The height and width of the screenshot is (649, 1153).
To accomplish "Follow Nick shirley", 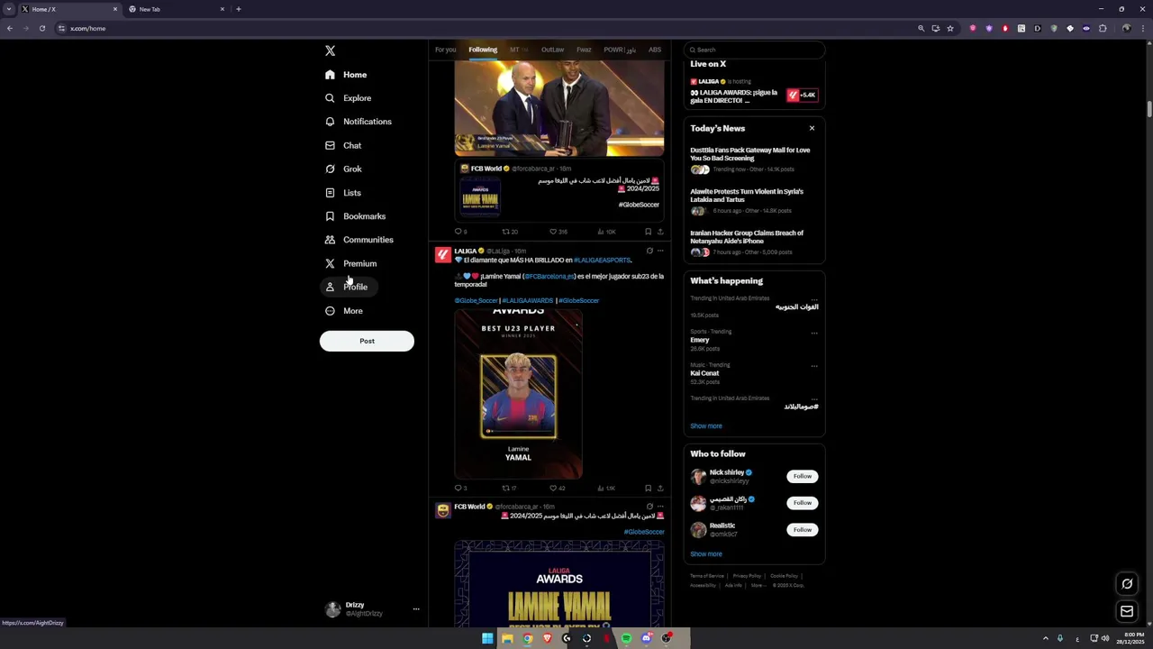I will 803,476.
